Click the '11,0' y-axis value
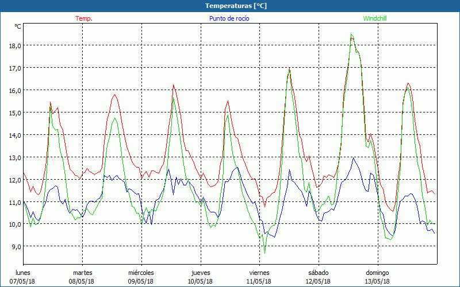Screen dimensions: 460x287 (x=16, y=203)
